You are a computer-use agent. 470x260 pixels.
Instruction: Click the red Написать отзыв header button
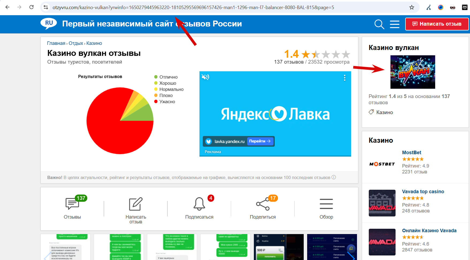point(437,24)
